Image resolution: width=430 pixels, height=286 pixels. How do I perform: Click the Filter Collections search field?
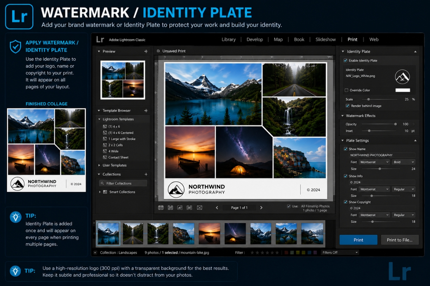click(123, 183)
